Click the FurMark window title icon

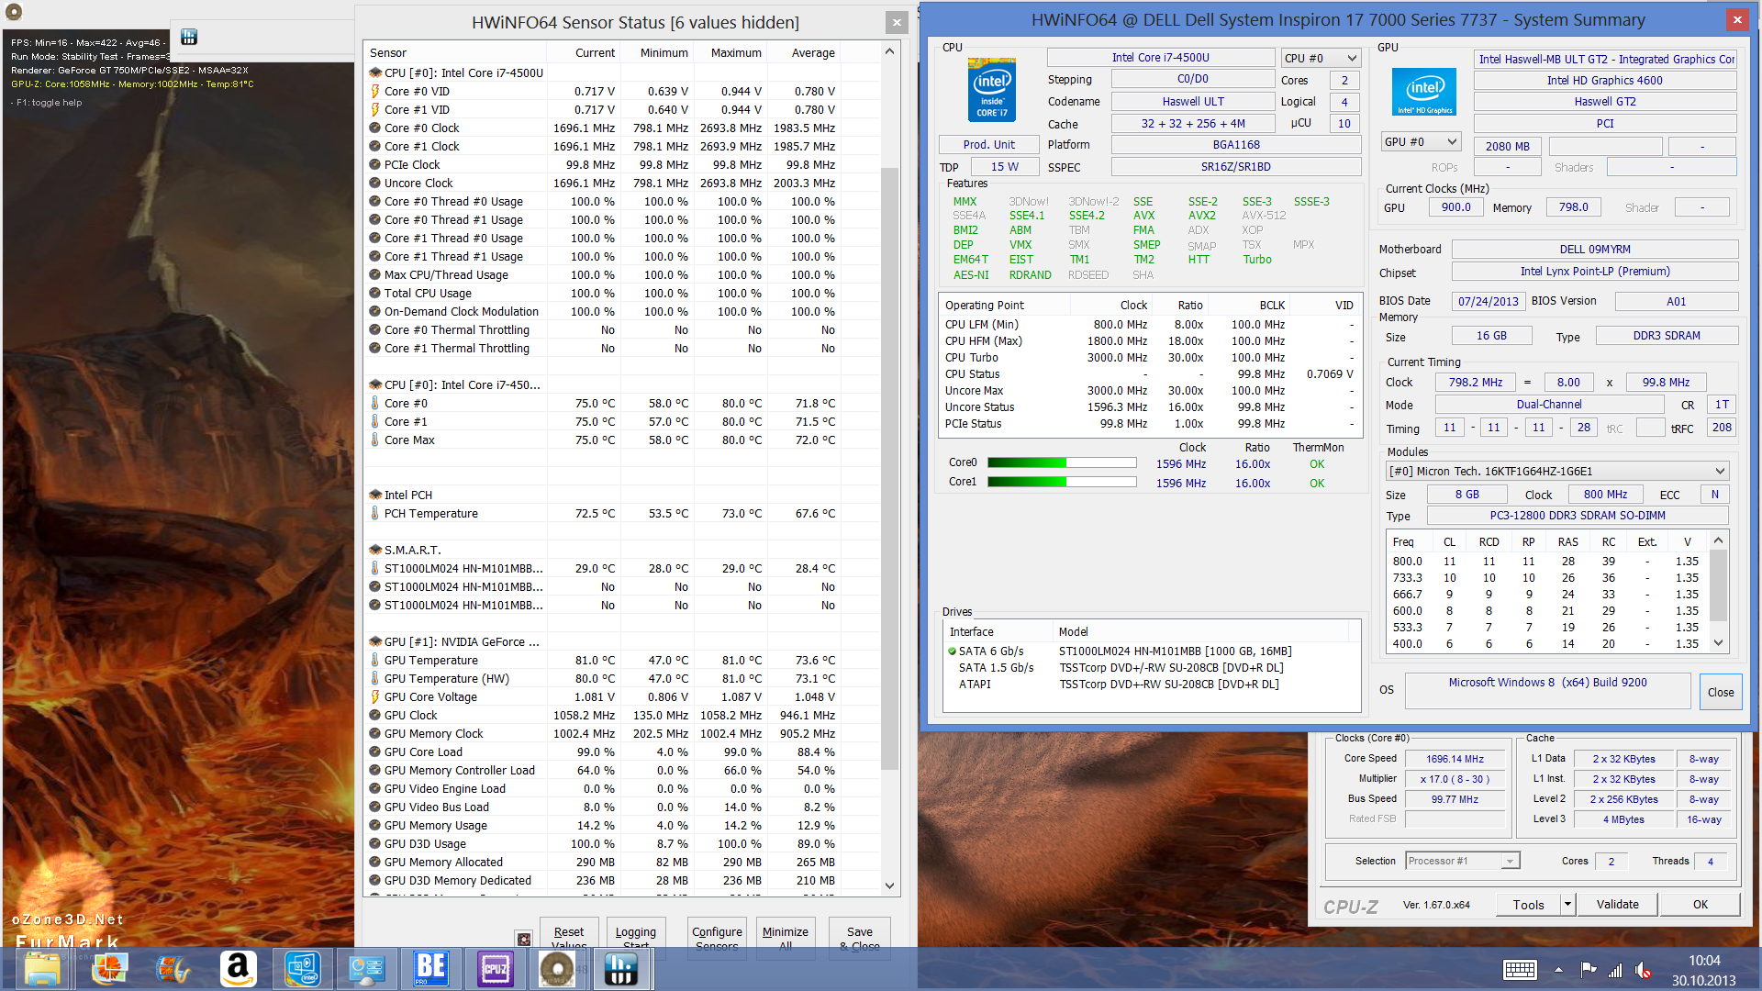(x=14, y=12)
